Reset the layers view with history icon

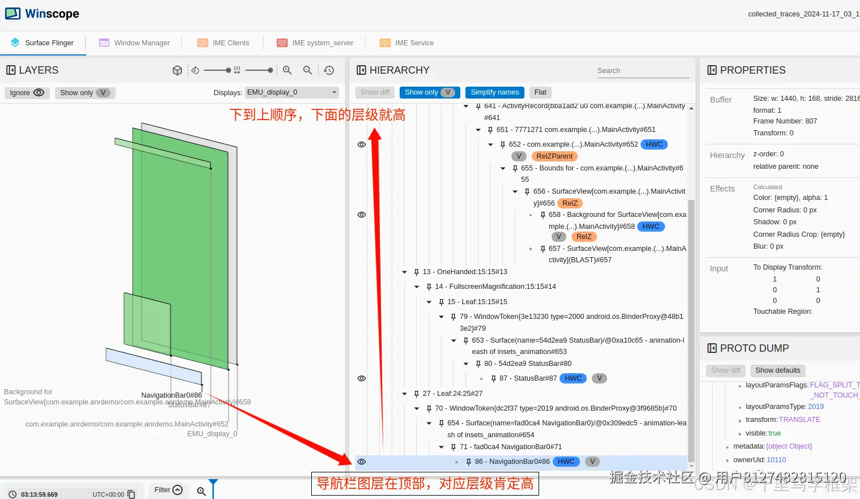329,70
